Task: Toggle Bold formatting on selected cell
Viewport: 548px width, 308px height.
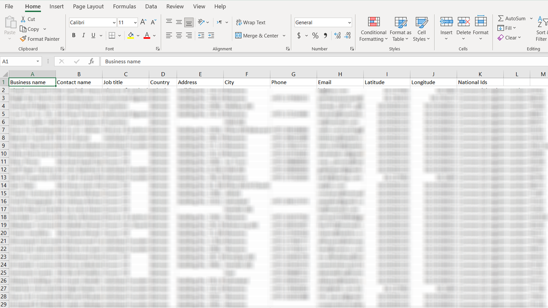Action: 73,35
